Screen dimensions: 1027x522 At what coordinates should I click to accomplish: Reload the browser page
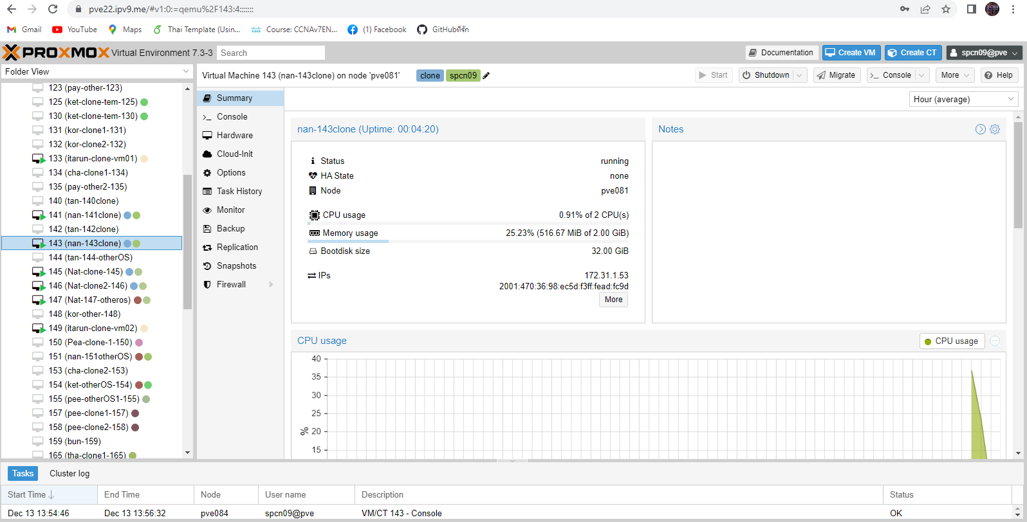[53, 10]
